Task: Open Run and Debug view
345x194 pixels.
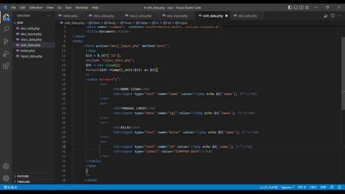Action: 6,53
